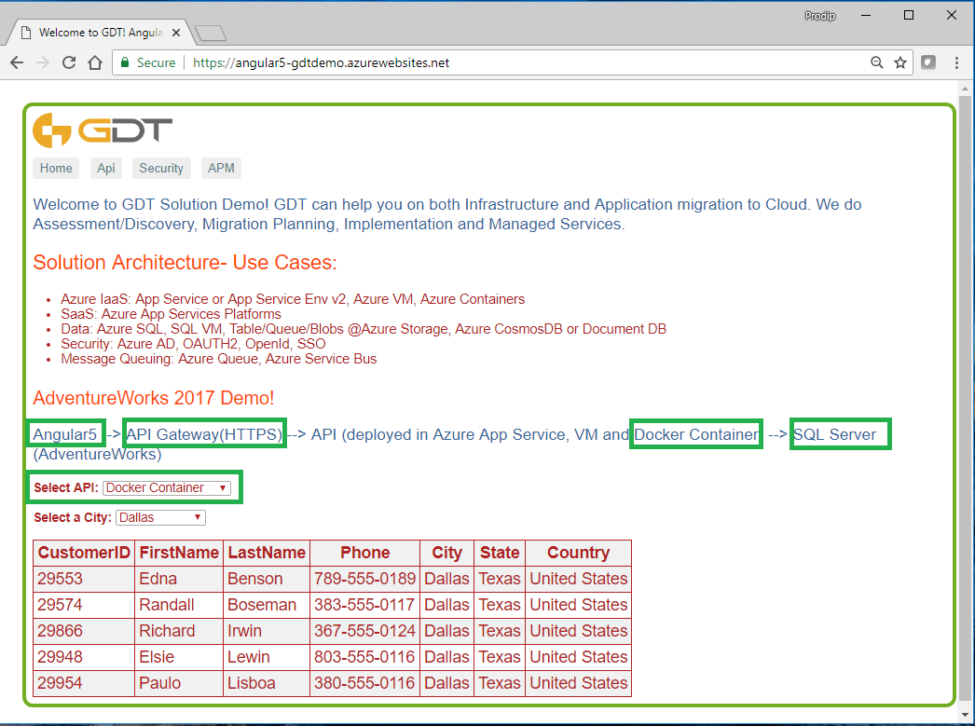Screen dimensions: 975x726
Task: Click phone number 380-555-0116
Action: coord(364,683)
